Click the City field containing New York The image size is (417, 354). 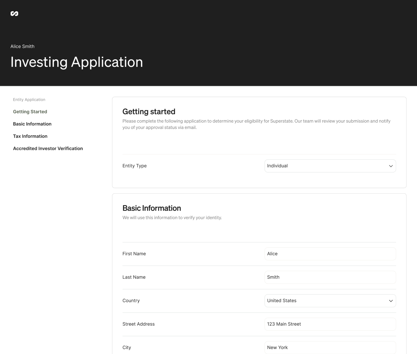point(330,347)
